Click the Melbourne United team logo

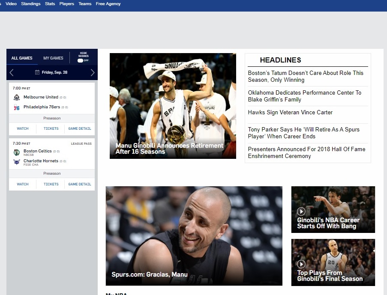tap(17, 97)
